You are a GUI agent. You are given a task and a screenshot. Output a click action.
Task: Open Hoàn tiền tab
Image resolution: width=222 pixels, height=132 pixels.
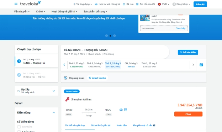coord(122,125)
